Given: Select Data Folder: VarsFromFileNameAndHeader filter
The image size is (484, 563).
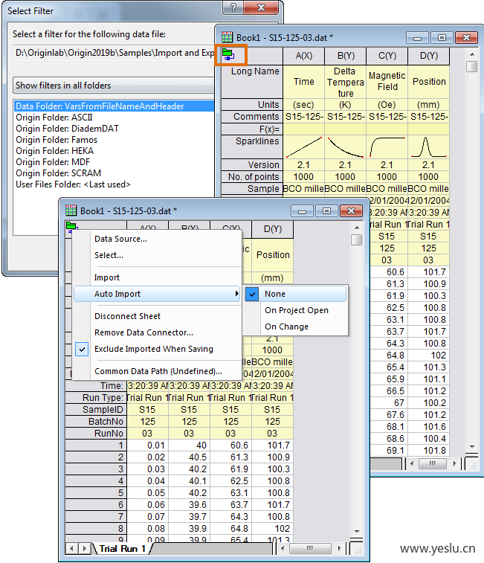Looking at the screenshot, I should point(114,106).
